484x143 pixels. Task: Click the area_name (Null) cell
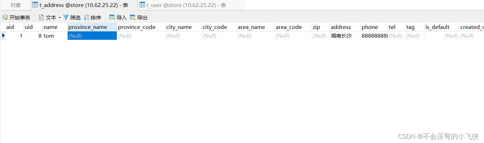click(x=256, y=36)
